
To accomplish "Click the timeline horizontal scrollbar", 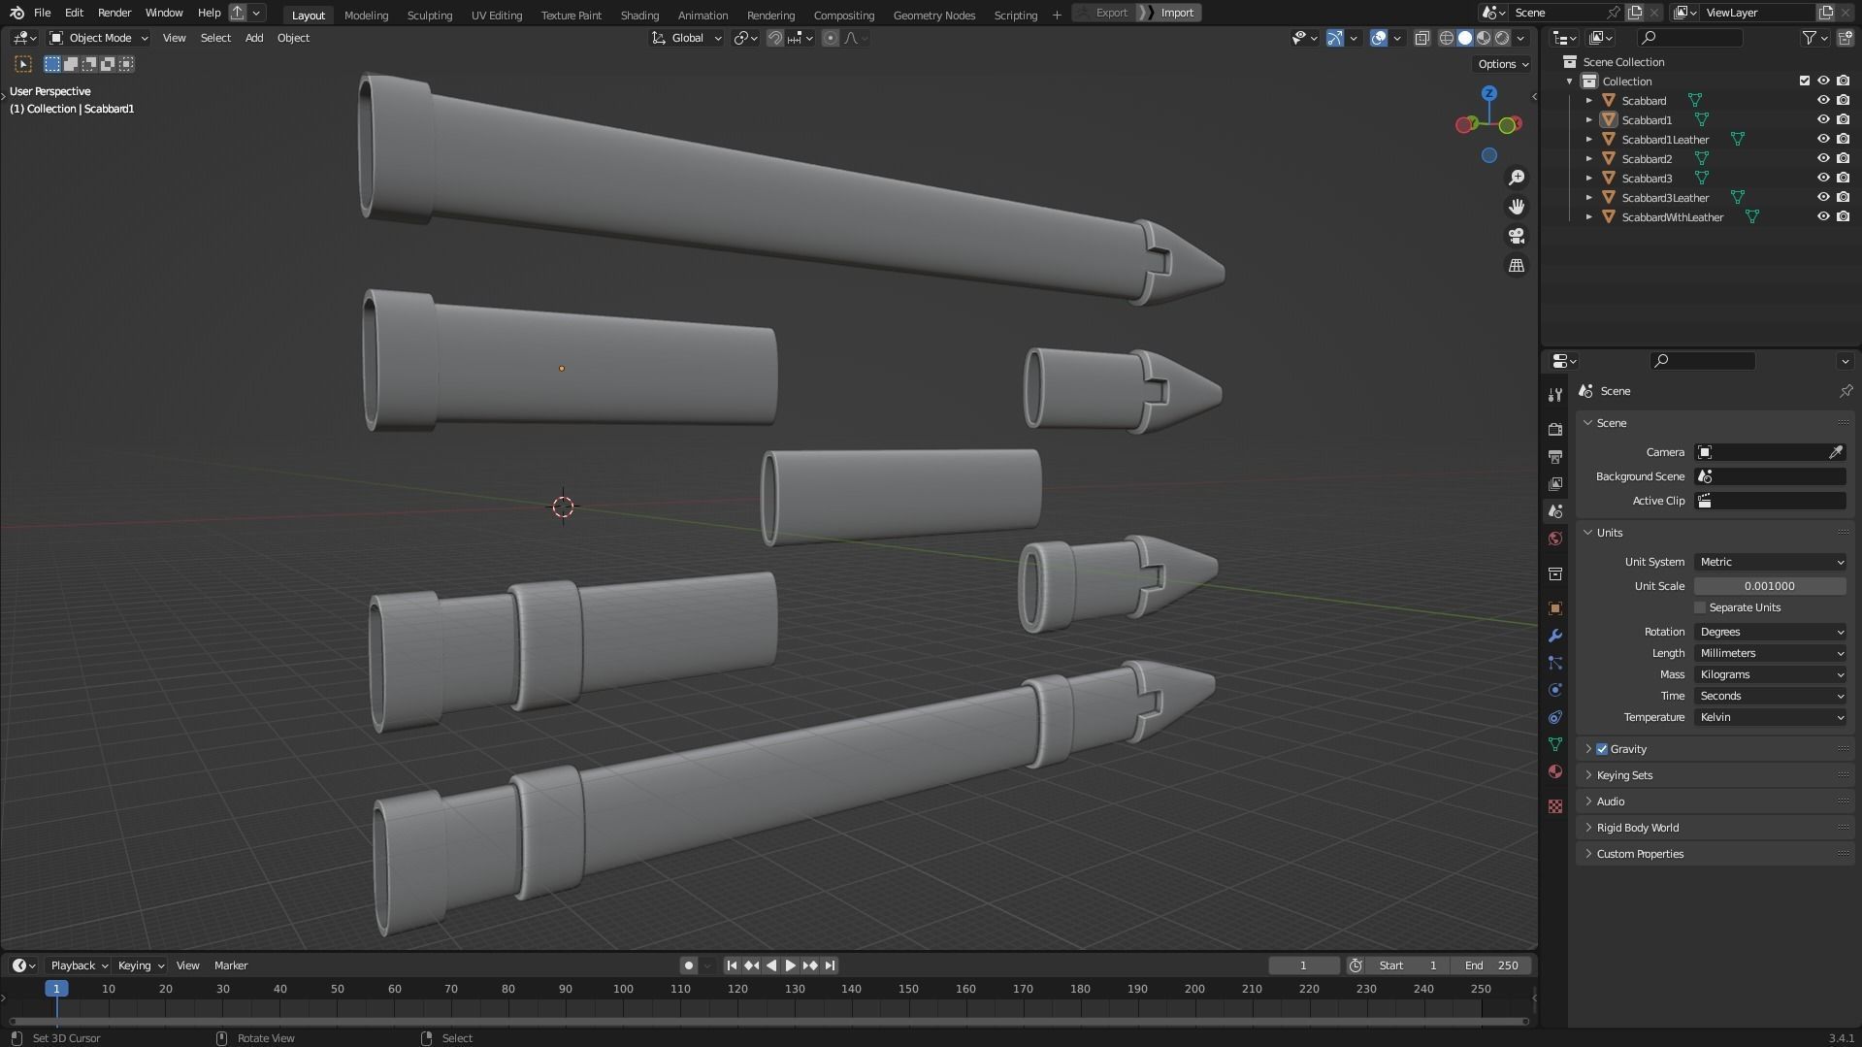I will pos(768,1021).
